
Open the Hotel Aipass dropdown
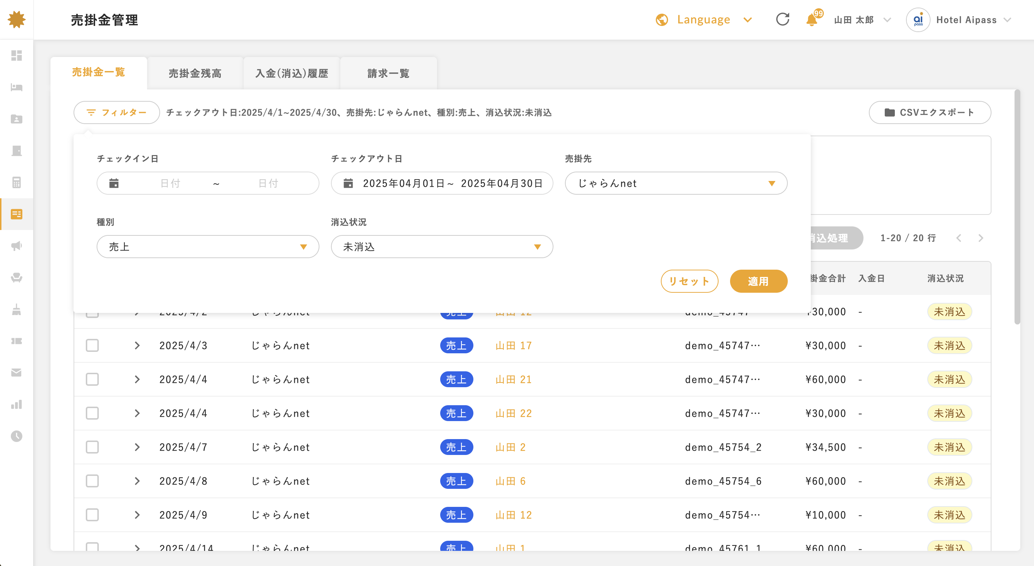pyautogui.click(x=973, y=20)
